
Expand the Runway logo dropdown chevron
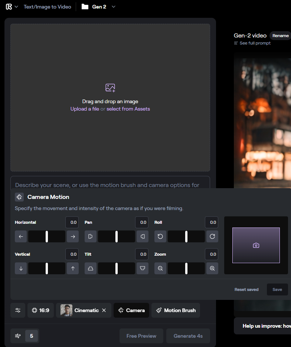(x=16, y=7)
